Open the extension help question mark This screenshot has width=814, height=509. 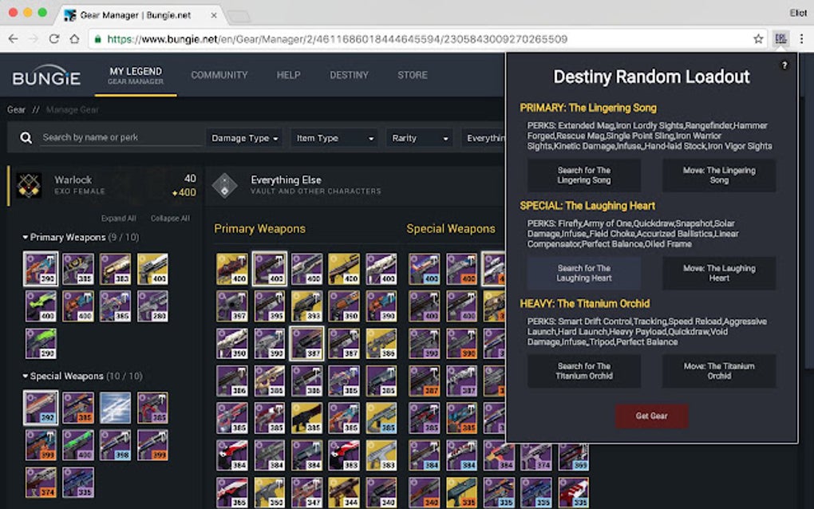coord(784,66)
